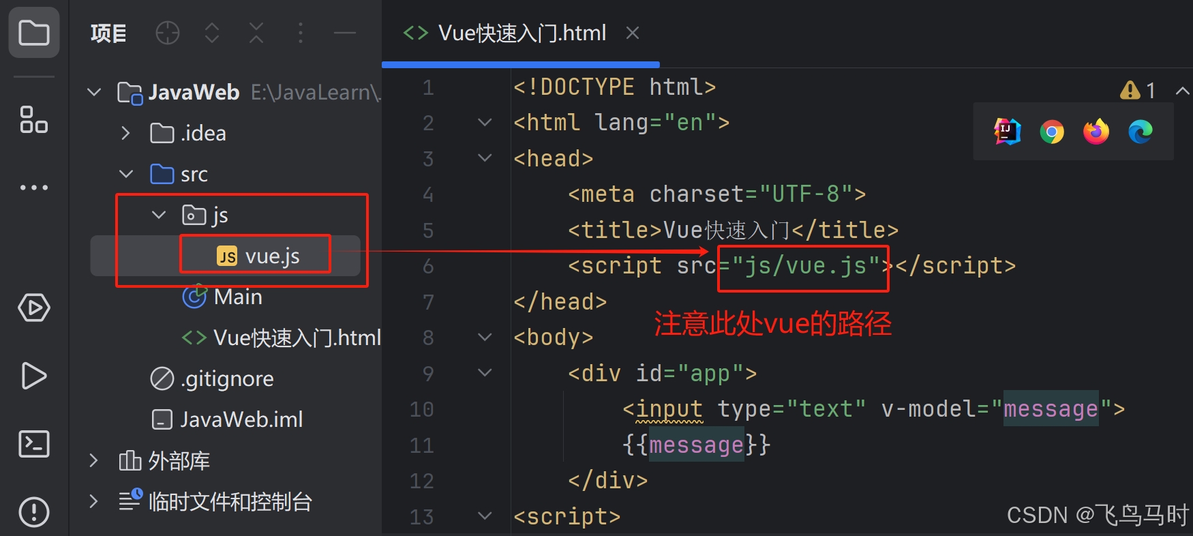Open the page in Edge browser
Screen dimensions: 1193x536
point(1141,132)
